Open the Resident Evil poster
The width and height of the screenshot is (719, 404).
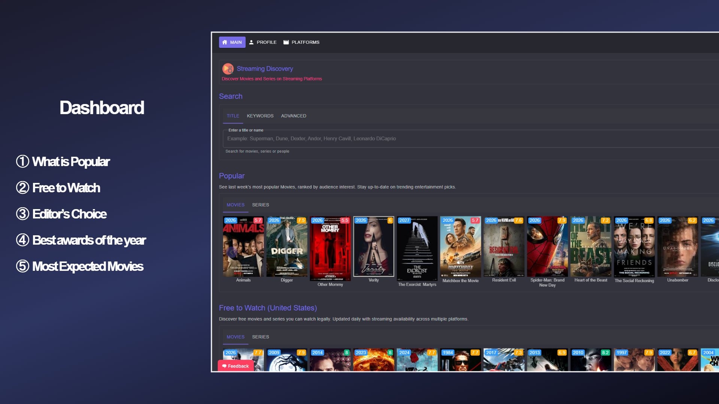[x=504, y=247]
